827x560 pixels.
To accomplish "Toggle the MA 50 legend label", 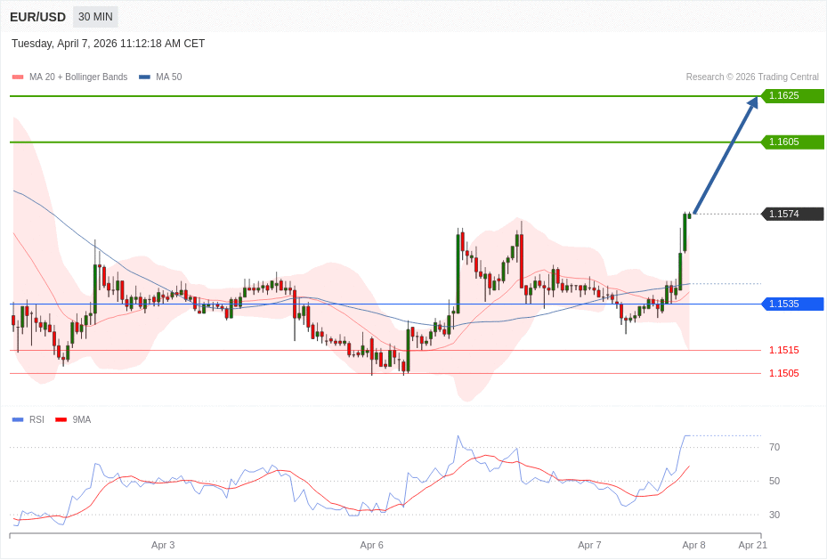I will pos(168,77).
